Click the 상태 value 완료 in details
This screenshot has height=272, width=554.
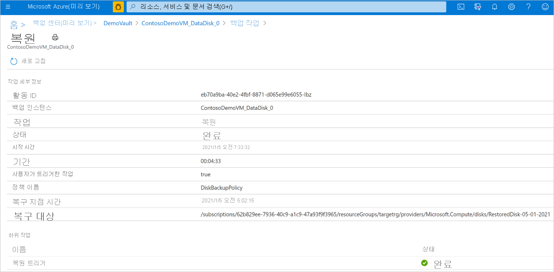(212, 136)
